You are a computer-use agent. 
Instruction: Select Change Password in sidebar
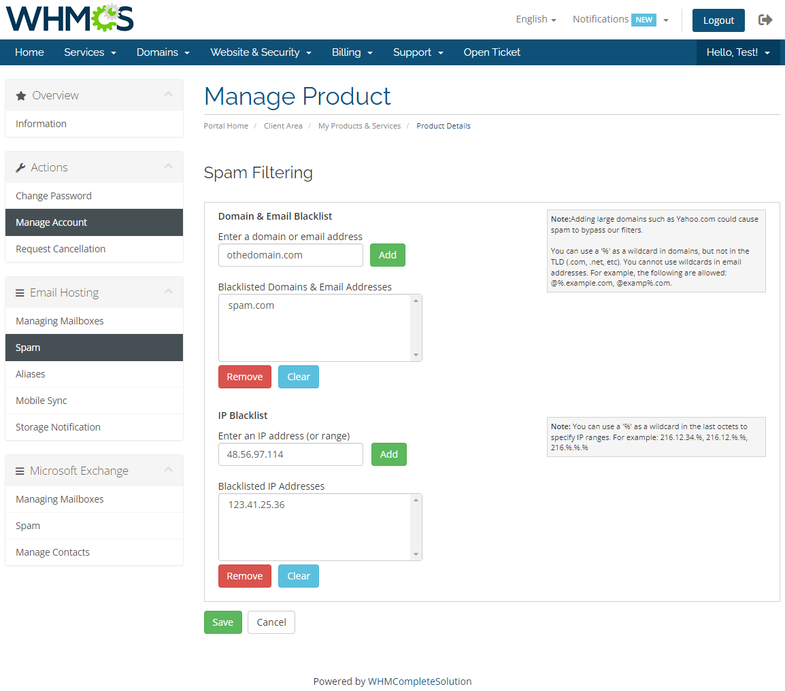94,196
